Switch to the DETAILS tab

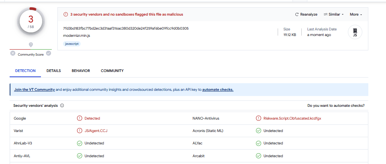(53, 71)
